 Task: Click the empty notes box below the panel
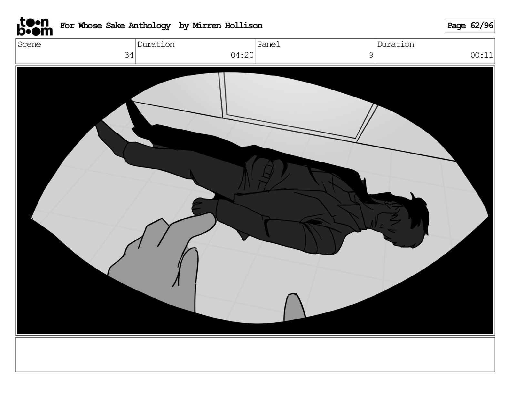pyautogui.click(x=255, y=355)
